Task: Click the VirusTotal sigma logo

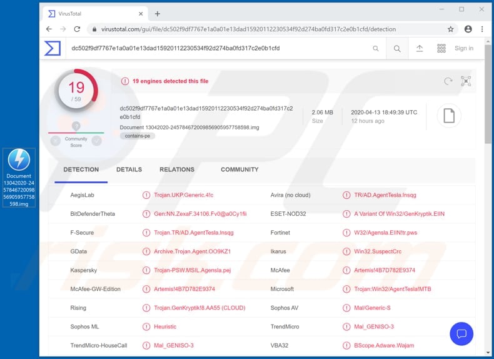Action: [x=53, y=48]
